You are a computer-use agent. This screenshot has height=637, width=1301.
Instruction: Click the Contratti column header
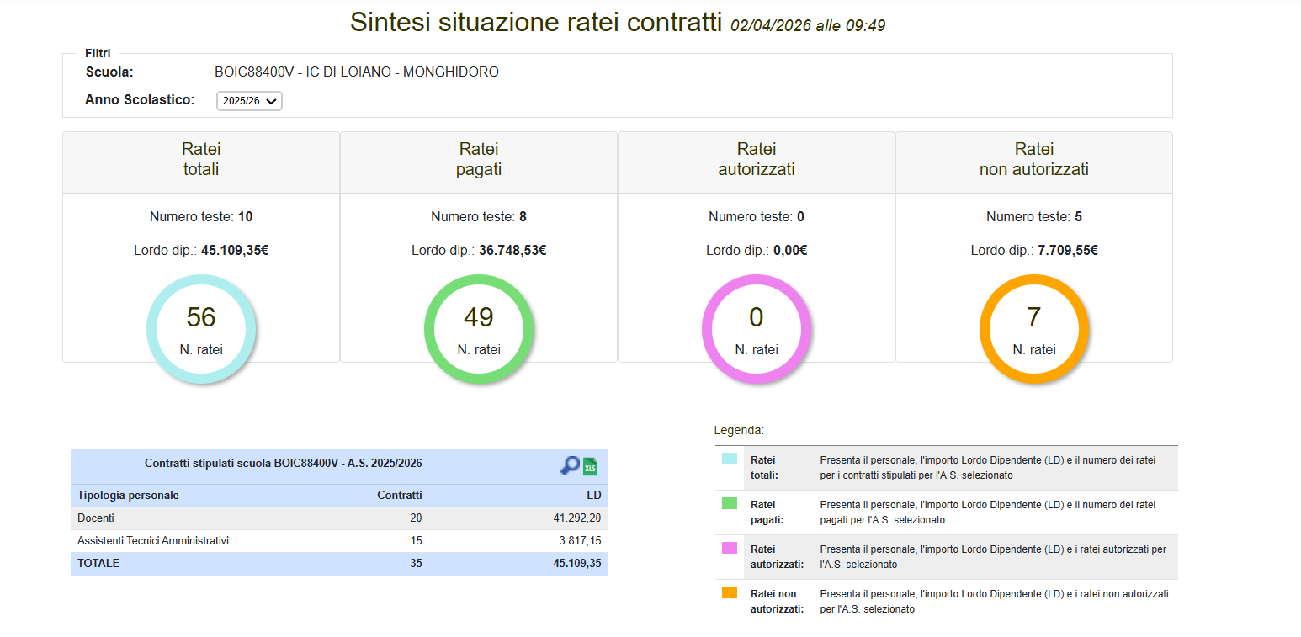pos(399,496)
